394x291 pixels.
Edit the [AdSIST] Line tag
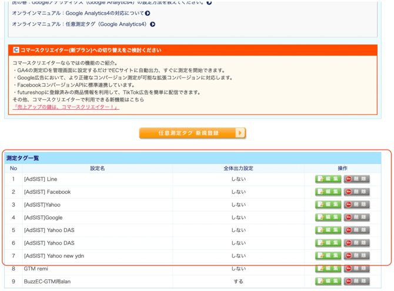pos(328,179)
